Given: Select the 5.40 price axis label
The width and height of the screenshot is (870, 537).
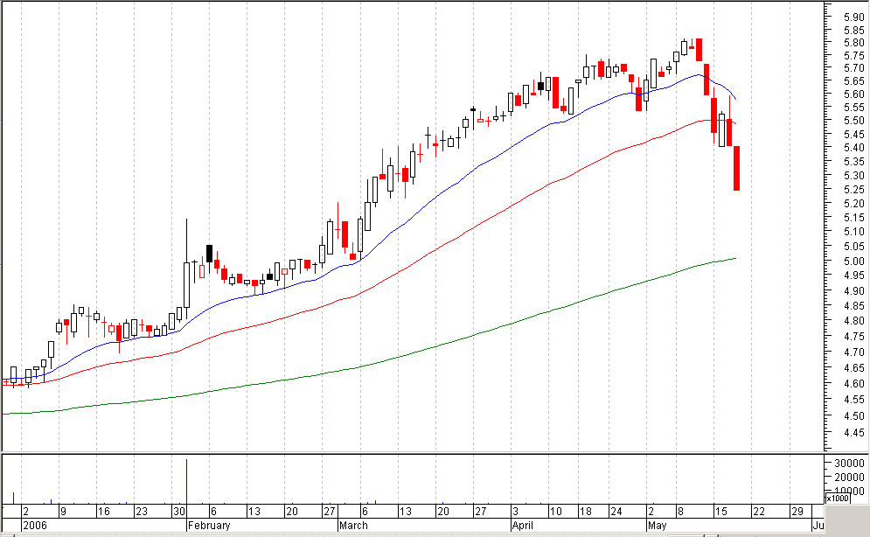Looking at the screenshot, I should [854, 148].
